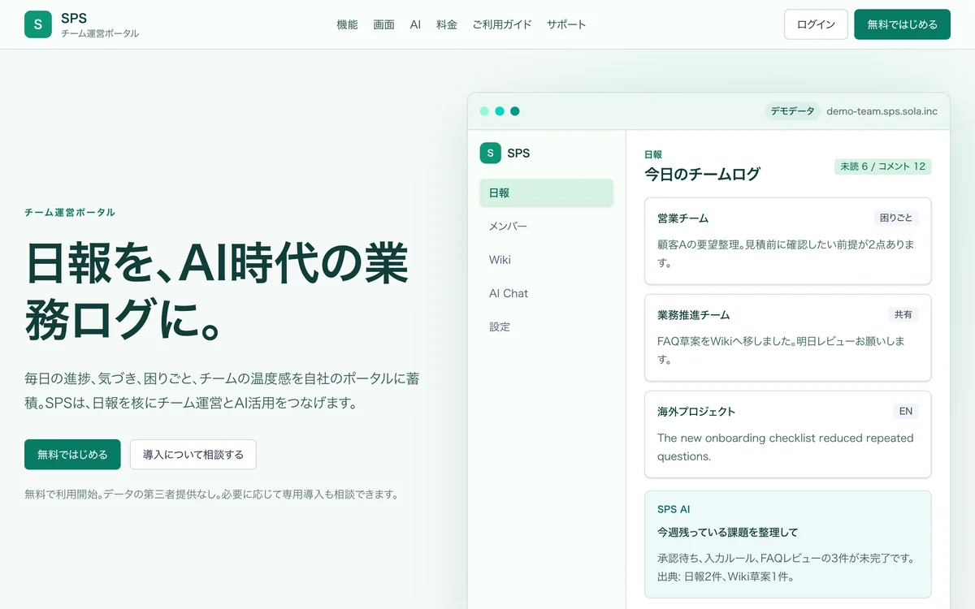The image size is (975, 609).
Task: Click the 共有 tag
Action: [903, 314]
